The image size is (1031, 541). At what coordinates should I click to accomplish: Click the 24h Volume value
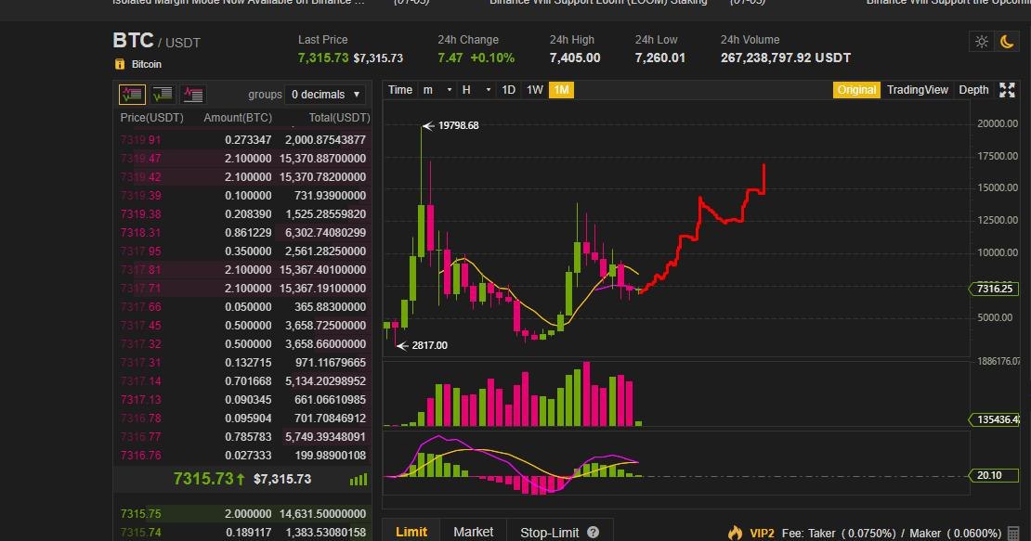(x=786, y=58)
